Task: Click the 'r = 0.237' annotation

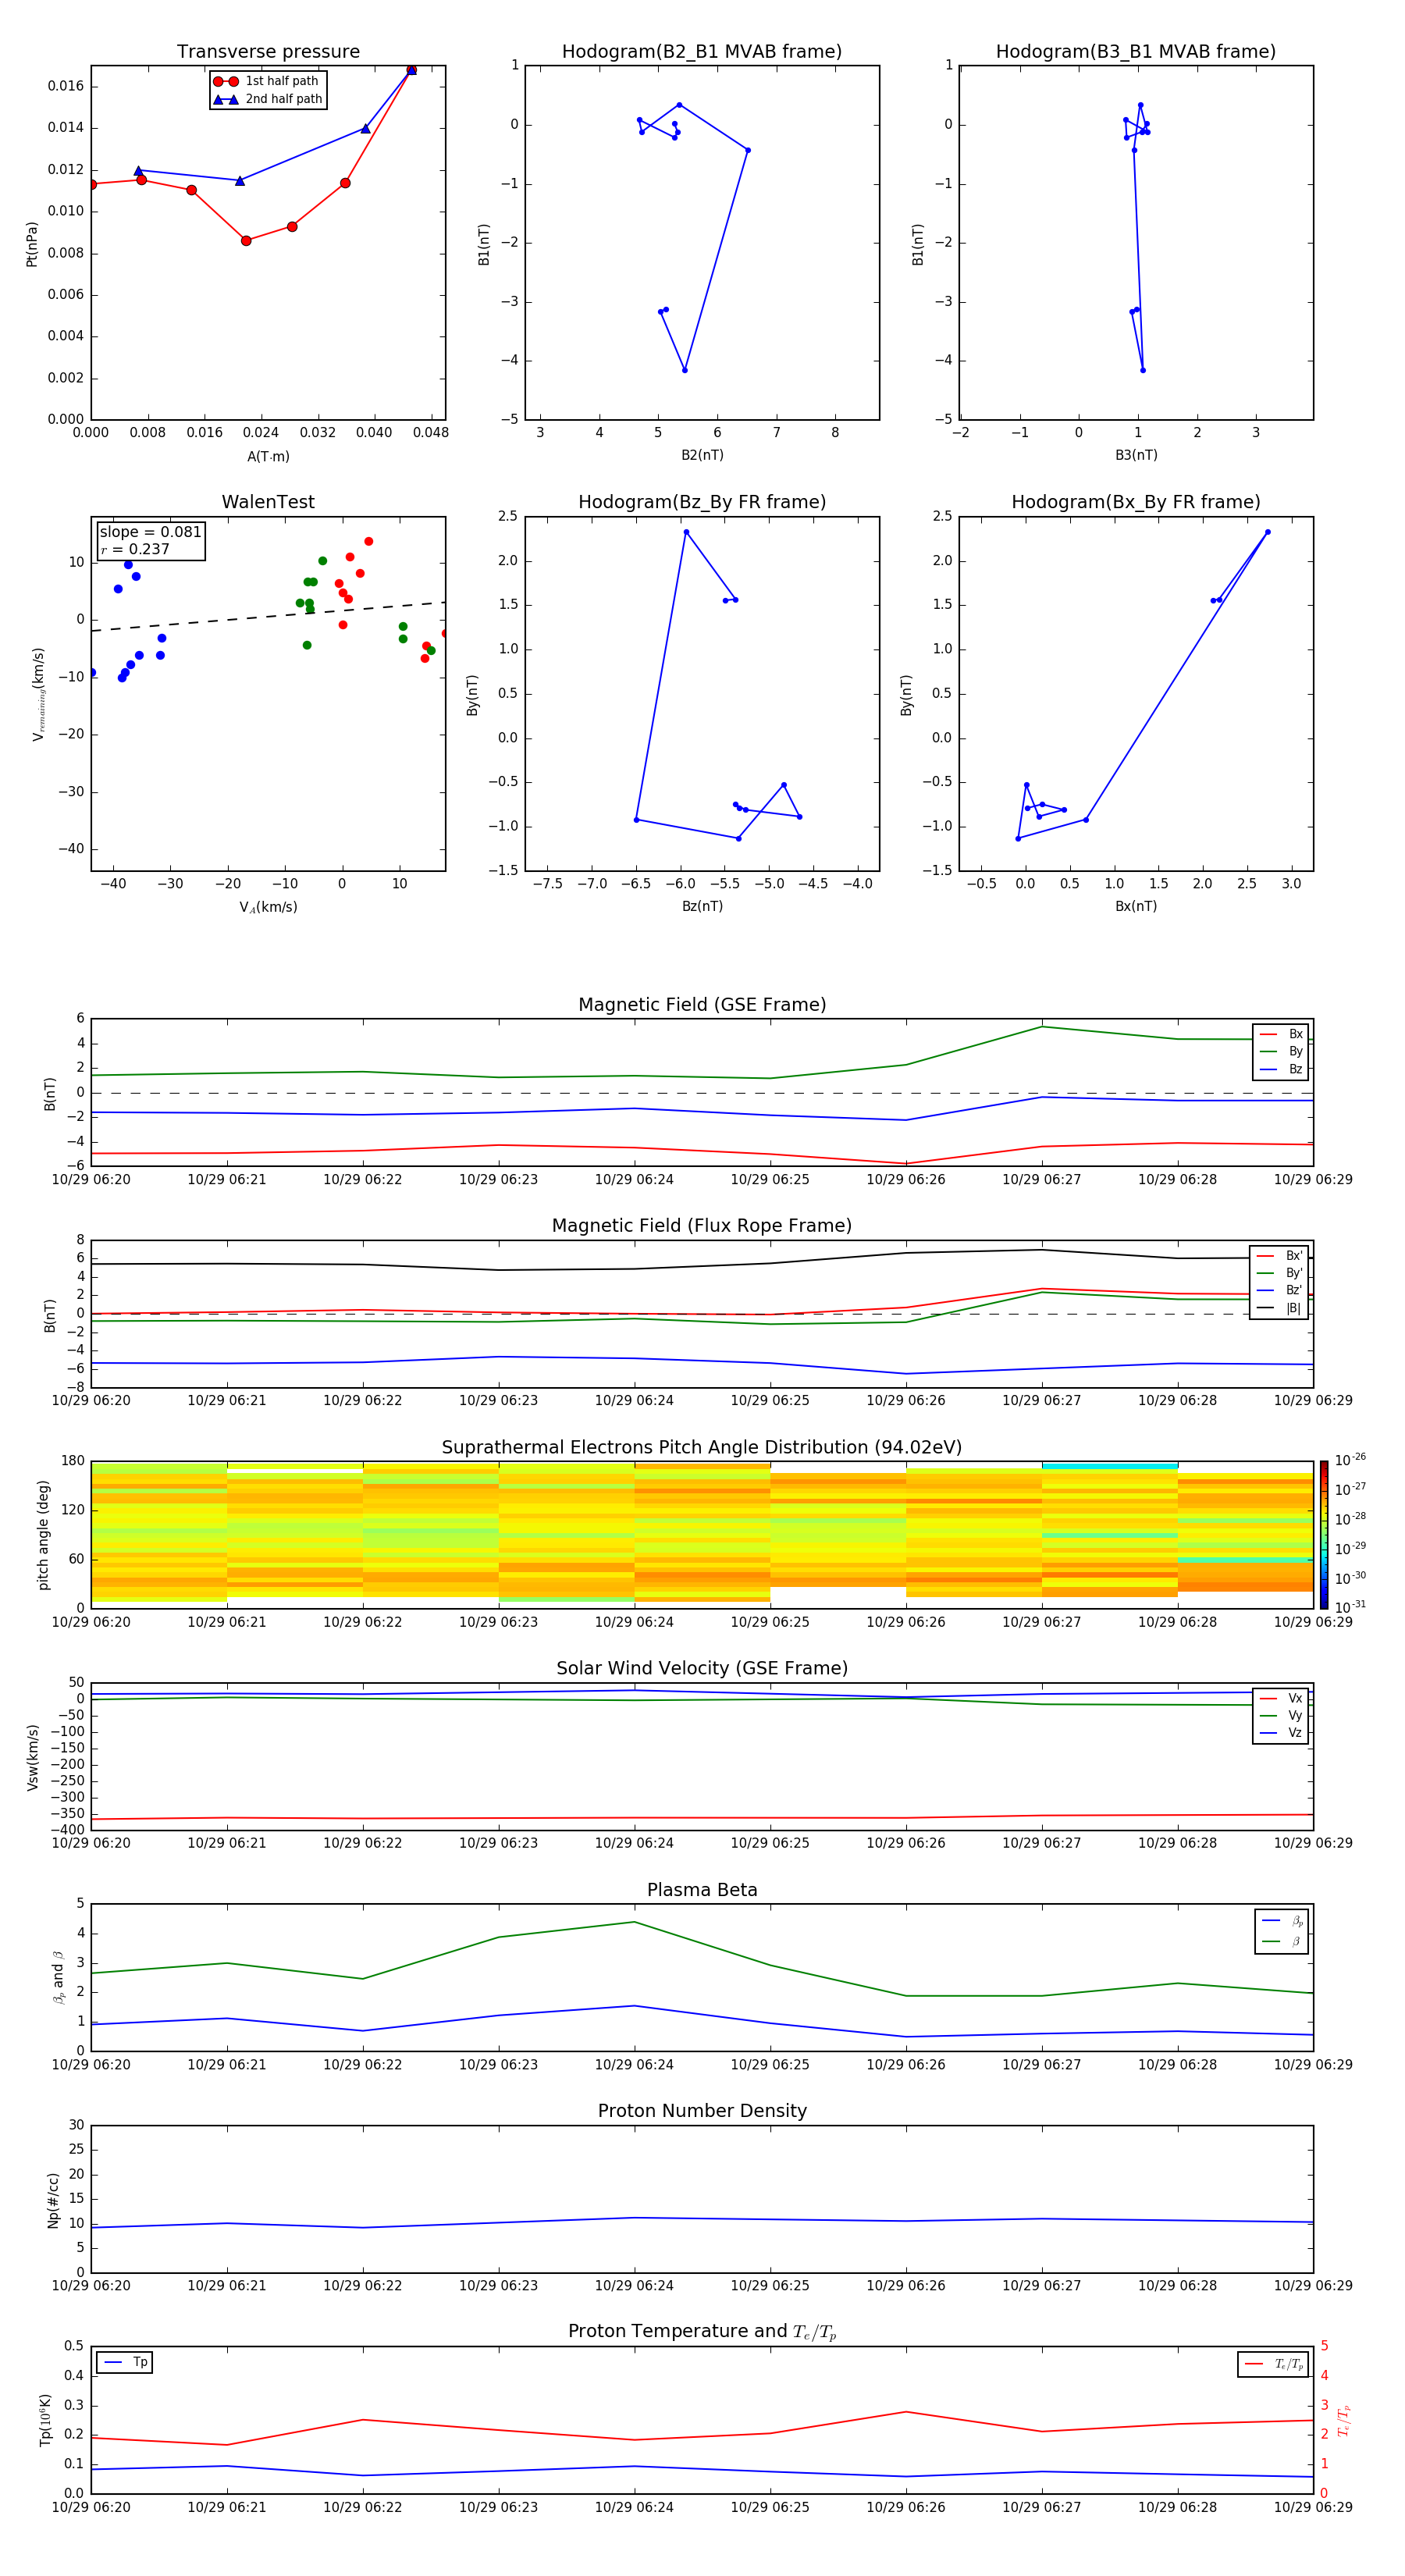Action: click(x=135, y=549)
